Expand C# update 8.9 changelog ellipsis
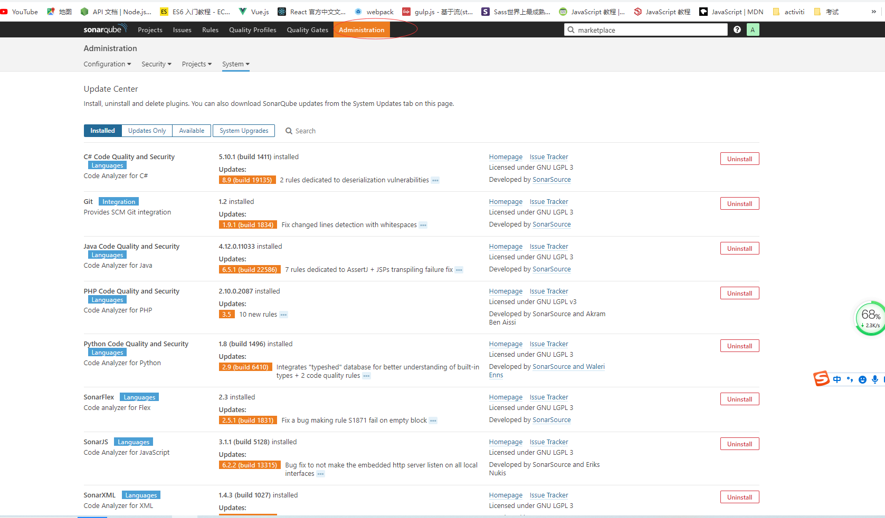 click(435, 180)
